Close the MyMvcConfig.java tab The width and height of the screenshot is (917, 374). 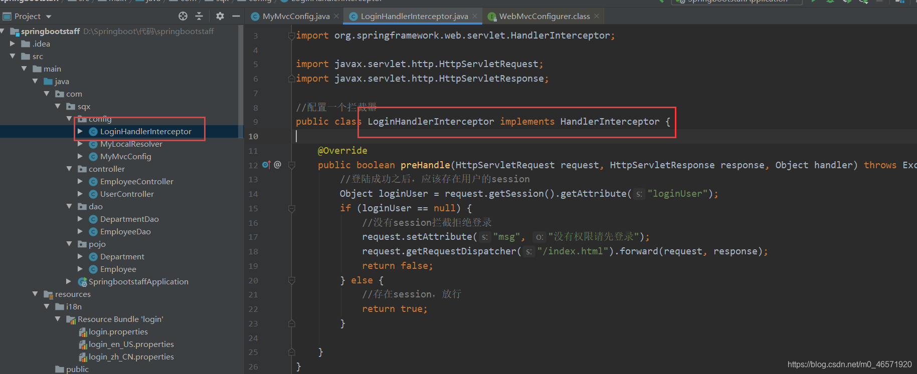pos(336,17)
